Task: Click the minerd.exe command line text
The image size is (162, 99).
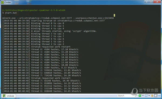Action: click(x=58, y=18)
